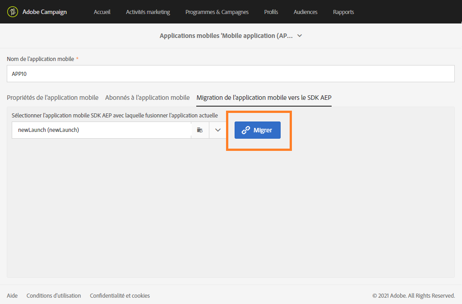The image size is (462, 304).
Task: Click the newLaunch (newLaunch) selection field
Action: click(102, 130)
